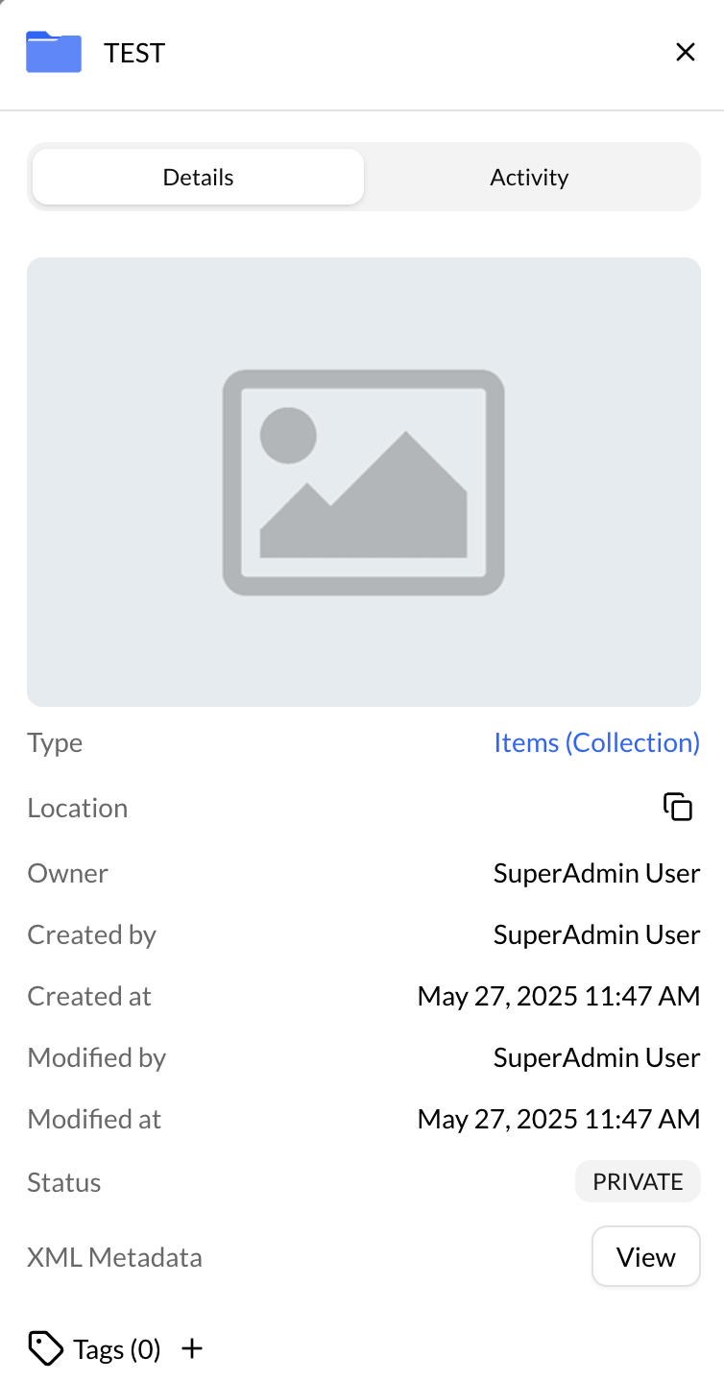Click the Modified by SuperAdmin User value
The image size is (724, 1381).
point(596,1057)
